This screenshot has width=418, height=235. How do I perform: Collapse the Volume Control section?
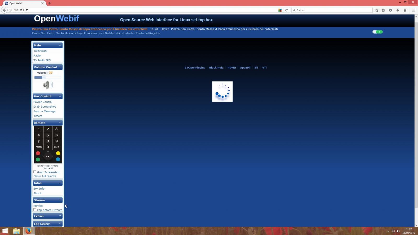pyautogui.click(x=60, y=67)
